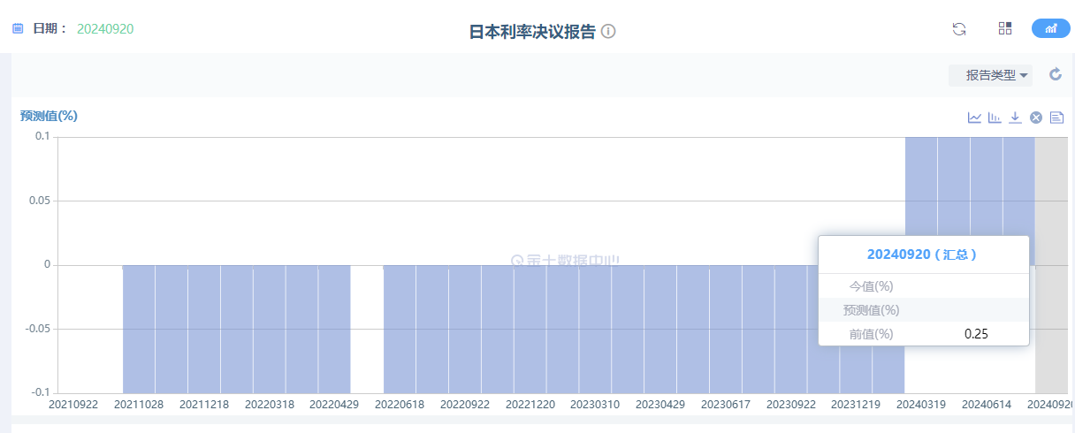1075x433 pixels.
Task: Click the 20240920 (汇总) tooltip header
Action: (922, 254)
